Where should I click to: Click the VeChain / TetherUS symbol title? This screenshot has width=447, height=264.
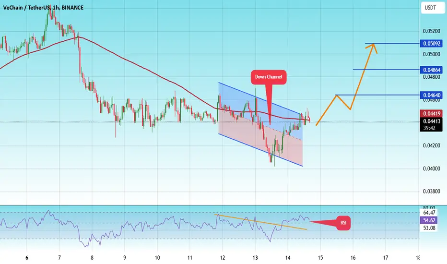tap(43, 8)
